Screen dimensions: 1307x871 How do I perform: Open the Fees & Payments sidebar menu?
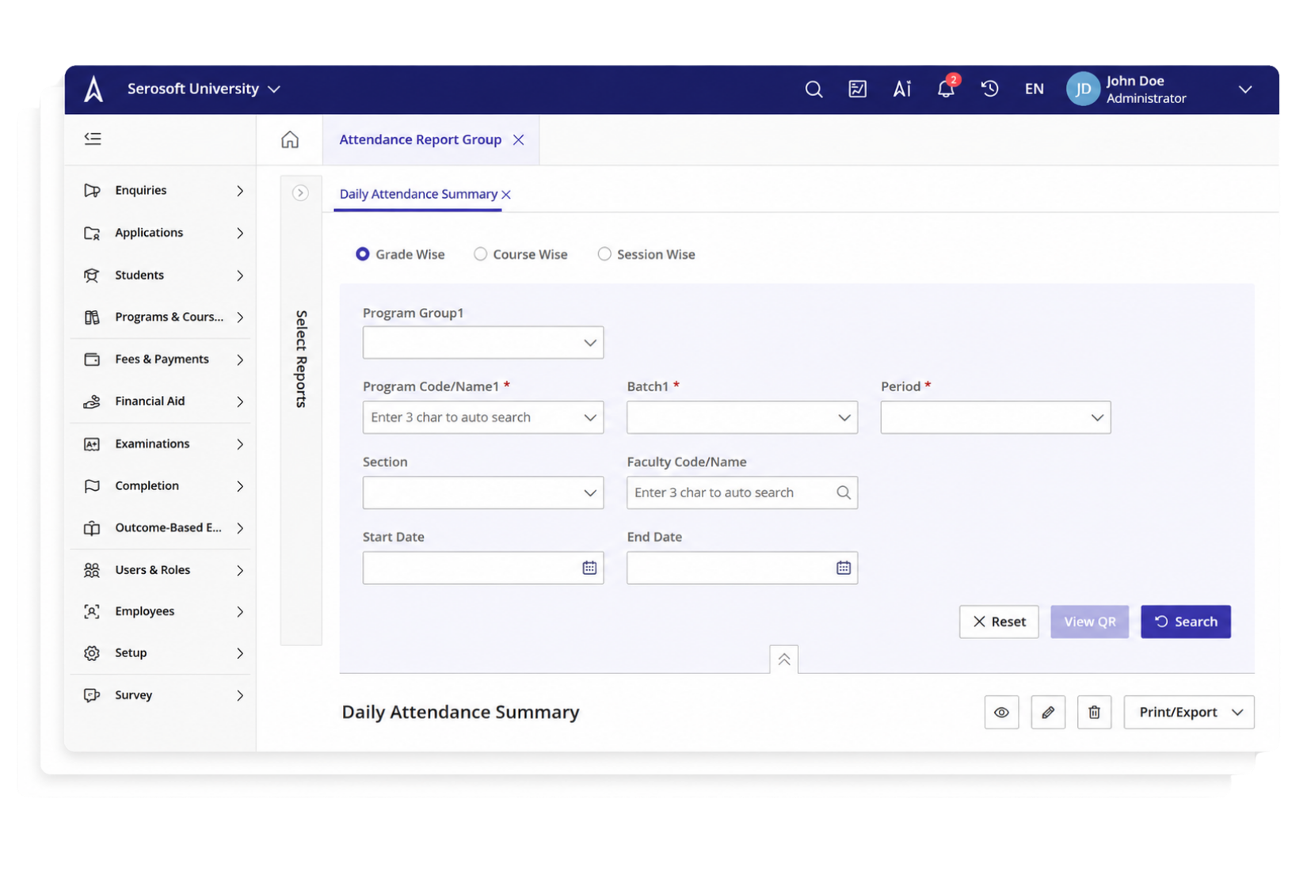[x=162, y=359]
